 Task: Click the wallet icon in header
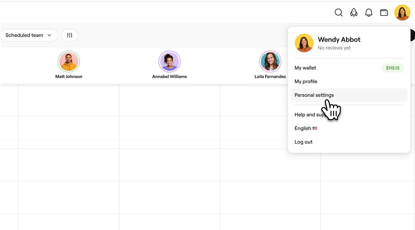coord(384,13)
